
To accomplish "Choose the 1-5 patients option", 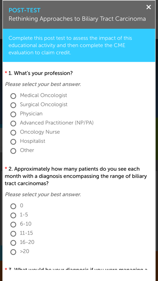I will click(x=13, y=216).
